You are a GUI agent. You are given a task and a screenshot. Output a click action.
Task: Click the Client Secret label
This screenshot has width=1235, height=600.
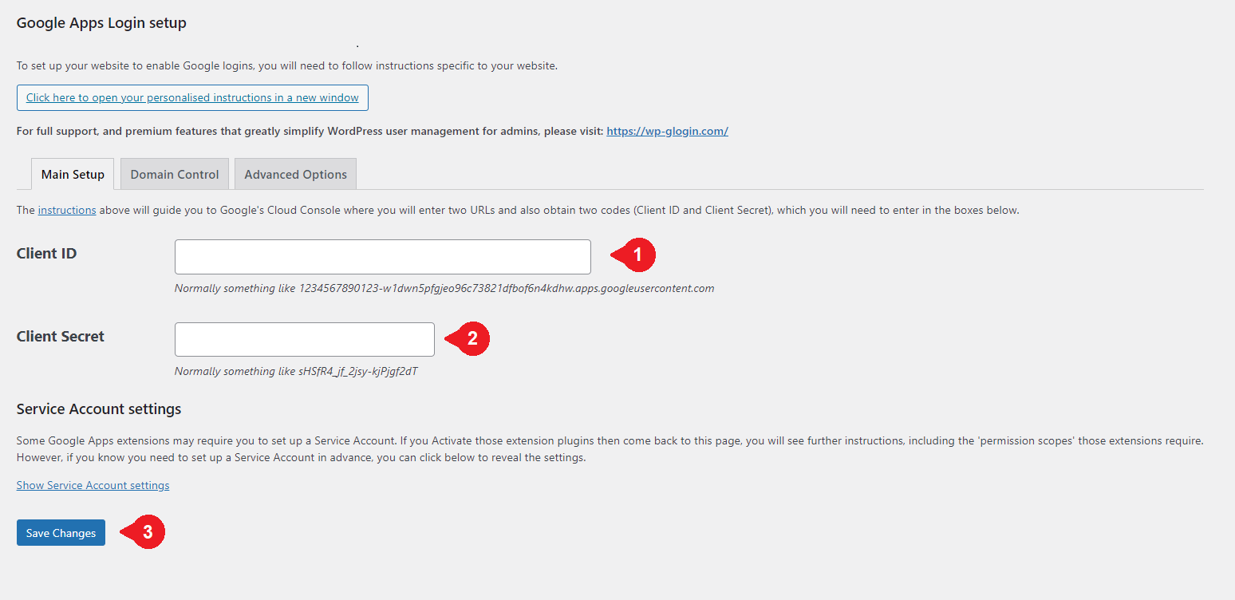pos(60,336)
